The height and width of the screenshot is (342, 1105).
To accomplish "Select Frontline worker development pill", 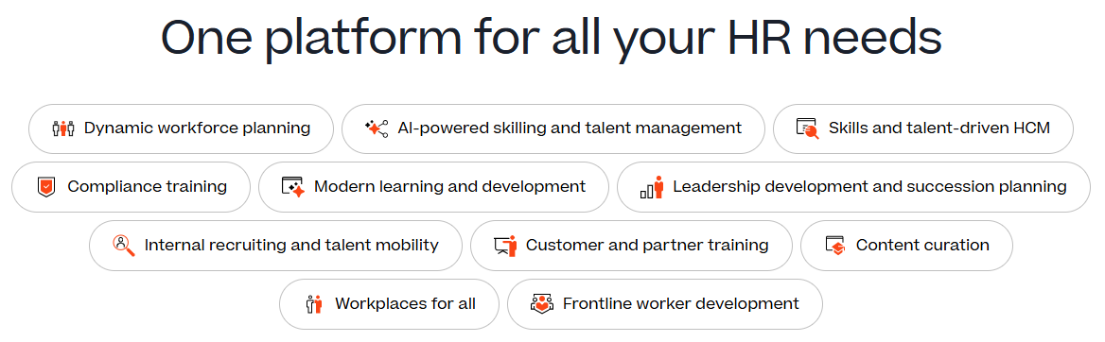I will point(664,304).
